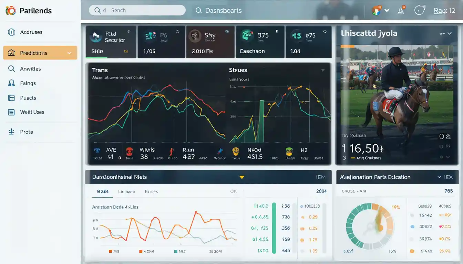The width and height of the screenshot is (463, 264).
Task: Click the Parllends logo icon
Action: (x=11, y=11)
